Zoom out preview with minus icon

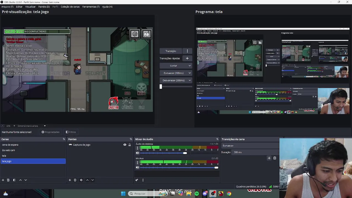click(x=2, y=126)
